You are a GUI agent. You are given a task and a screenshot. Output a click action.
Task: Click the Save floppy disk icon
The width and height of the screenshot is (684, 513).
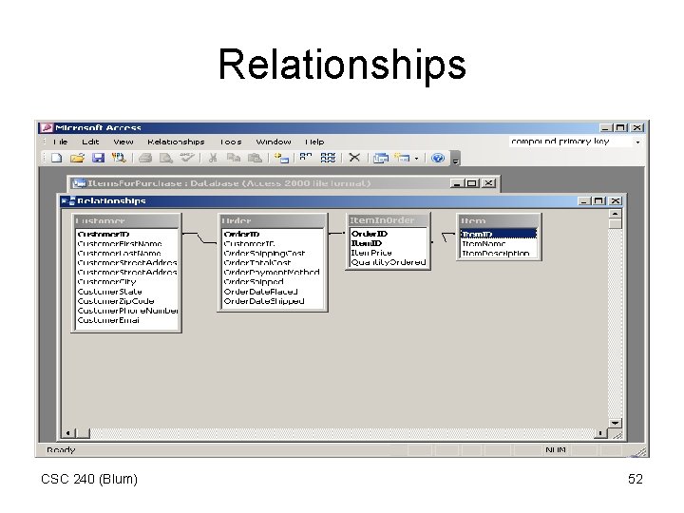click(x=98, y=158)
